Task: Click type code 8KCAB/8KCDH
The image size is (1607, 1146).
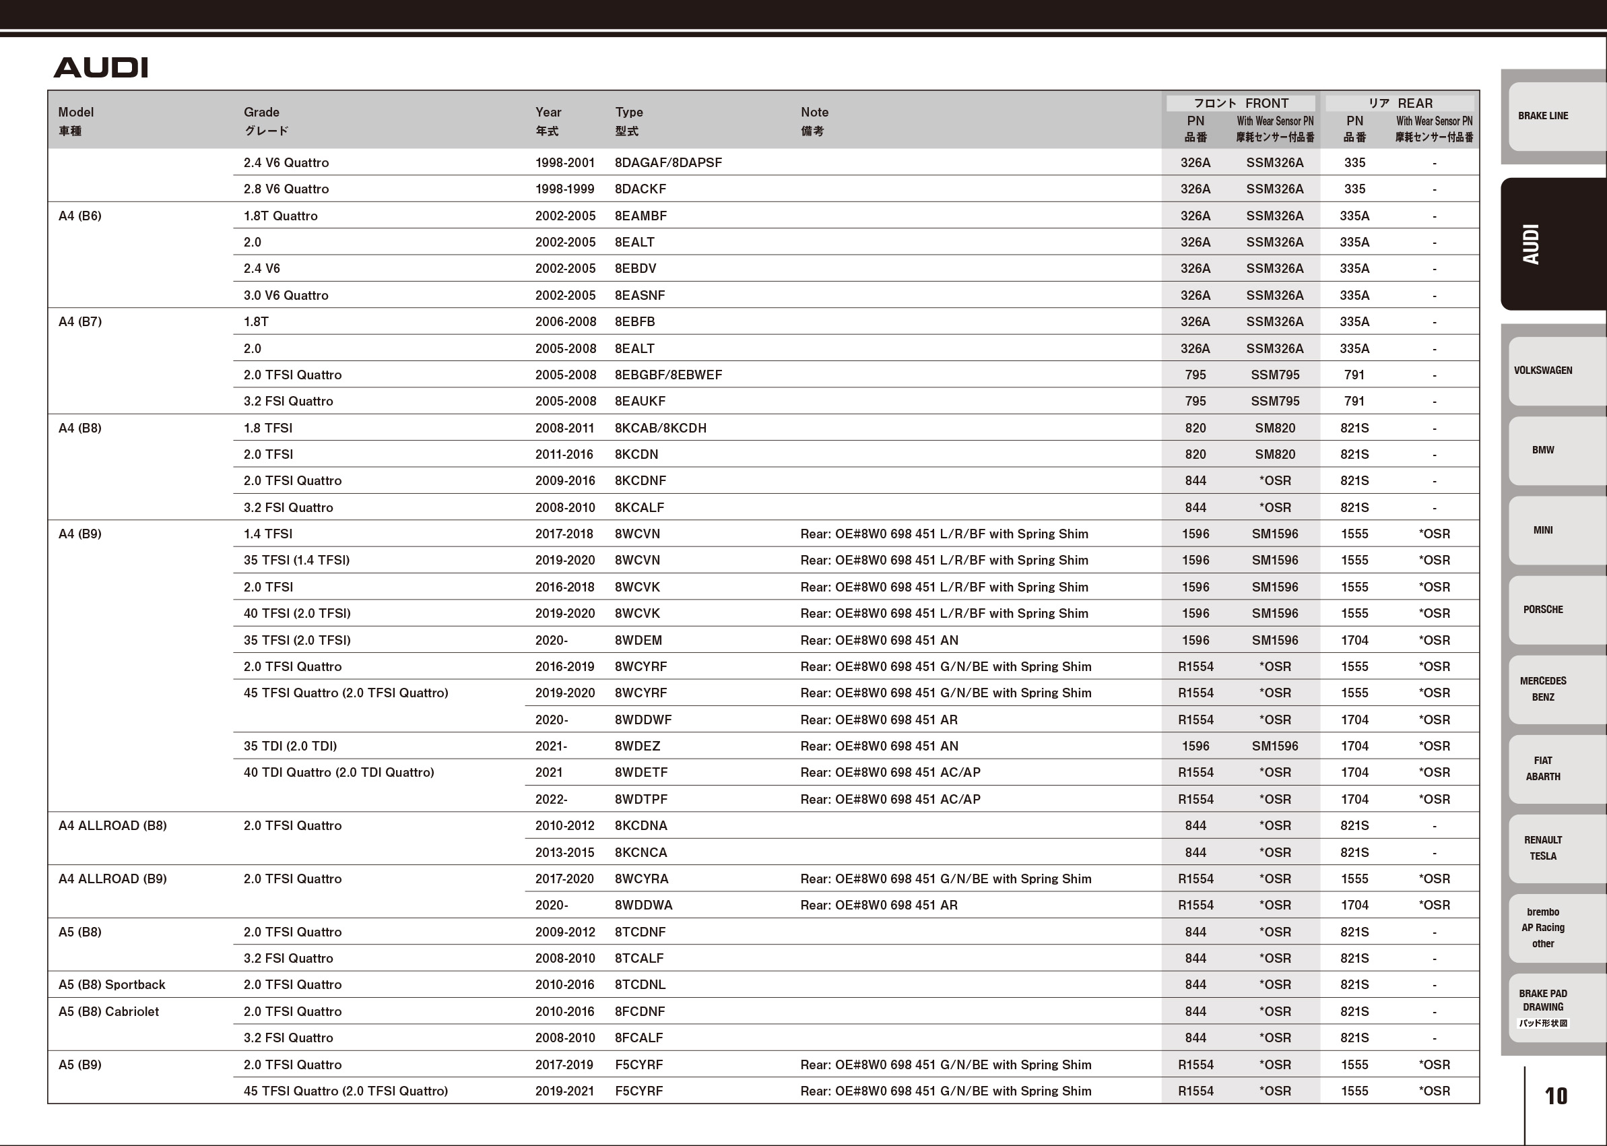Action: pos(660,428)
